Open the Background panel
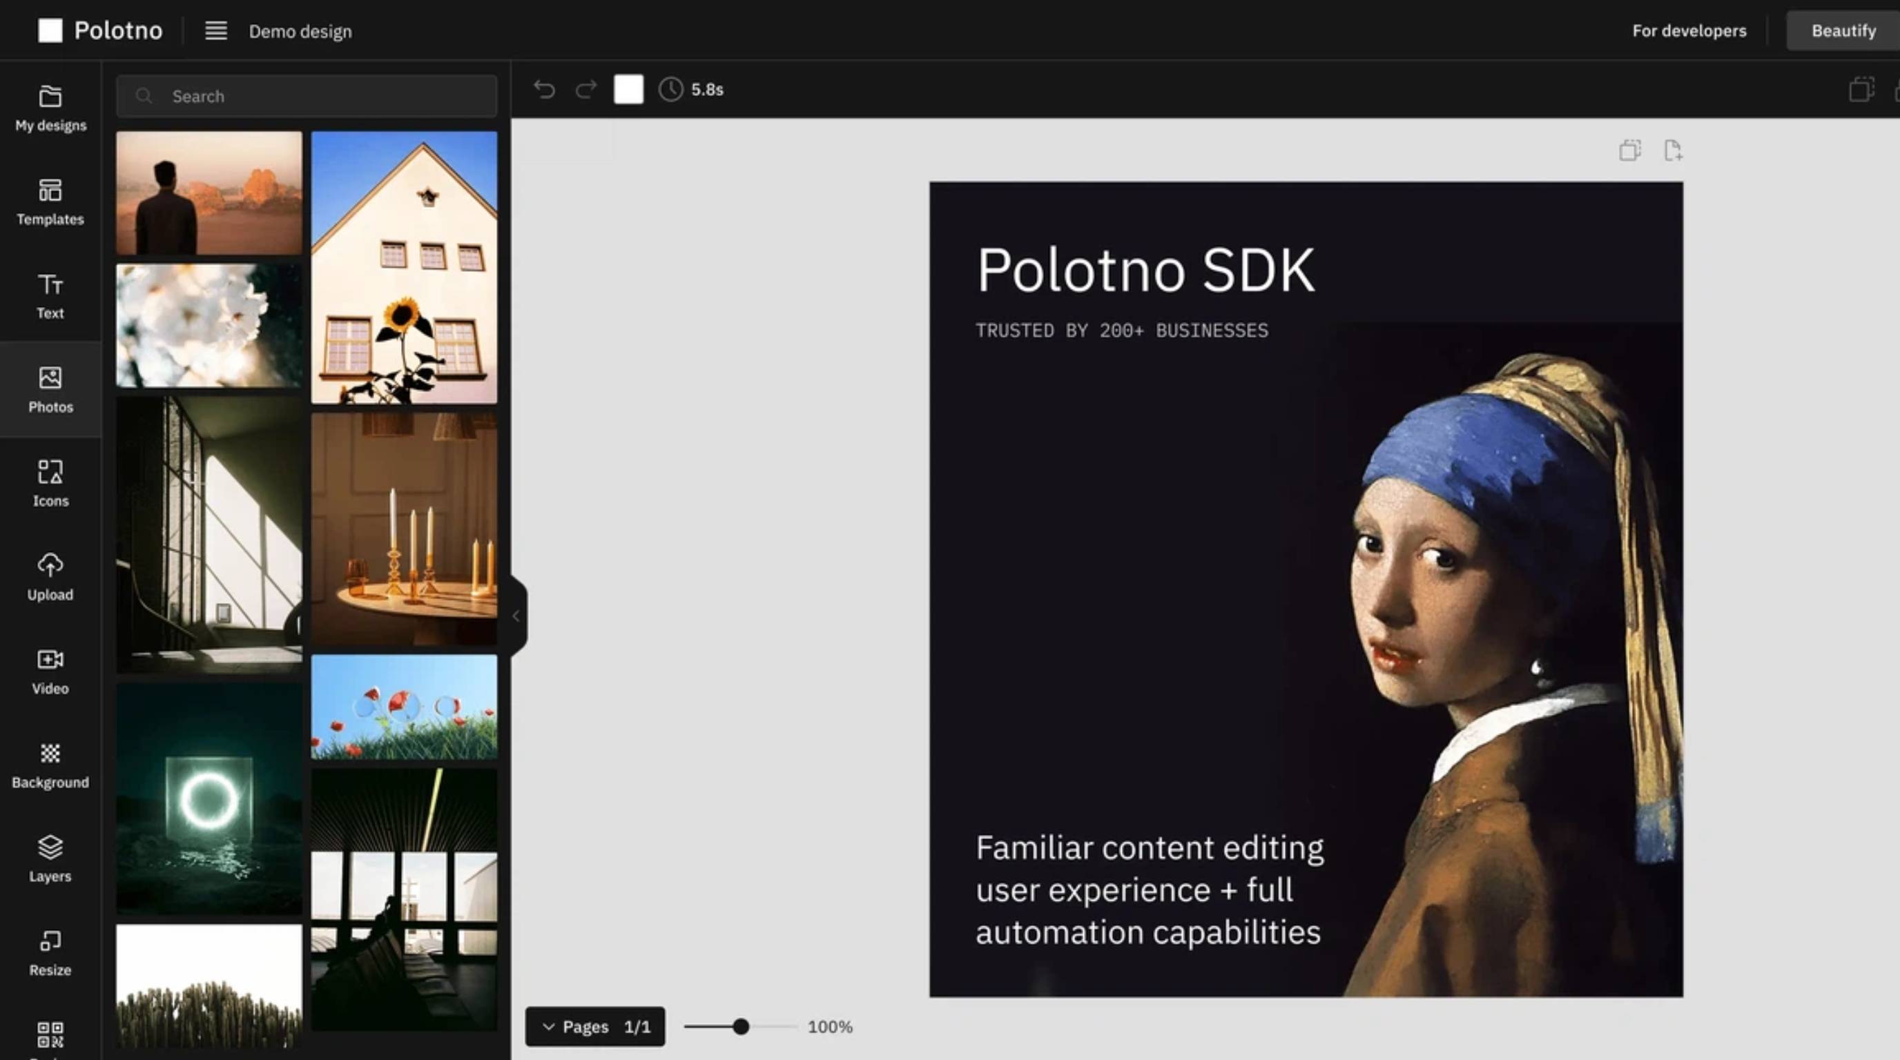1900x1060 pixels. (x=50, y=765)
